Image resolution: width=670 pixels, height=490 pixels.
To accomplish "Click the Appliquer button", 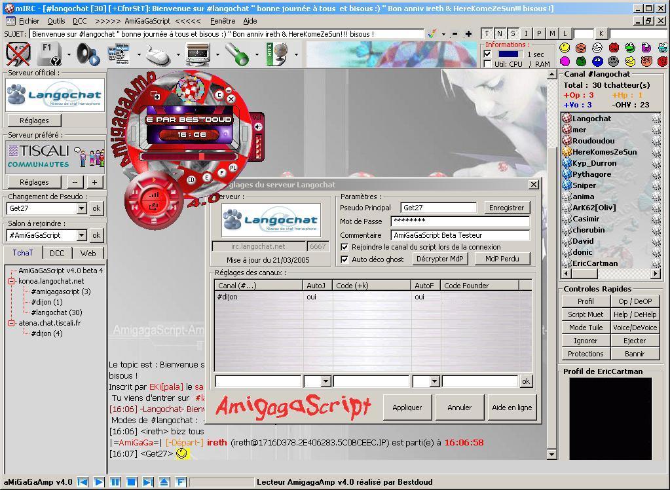I will pos(407,407).
